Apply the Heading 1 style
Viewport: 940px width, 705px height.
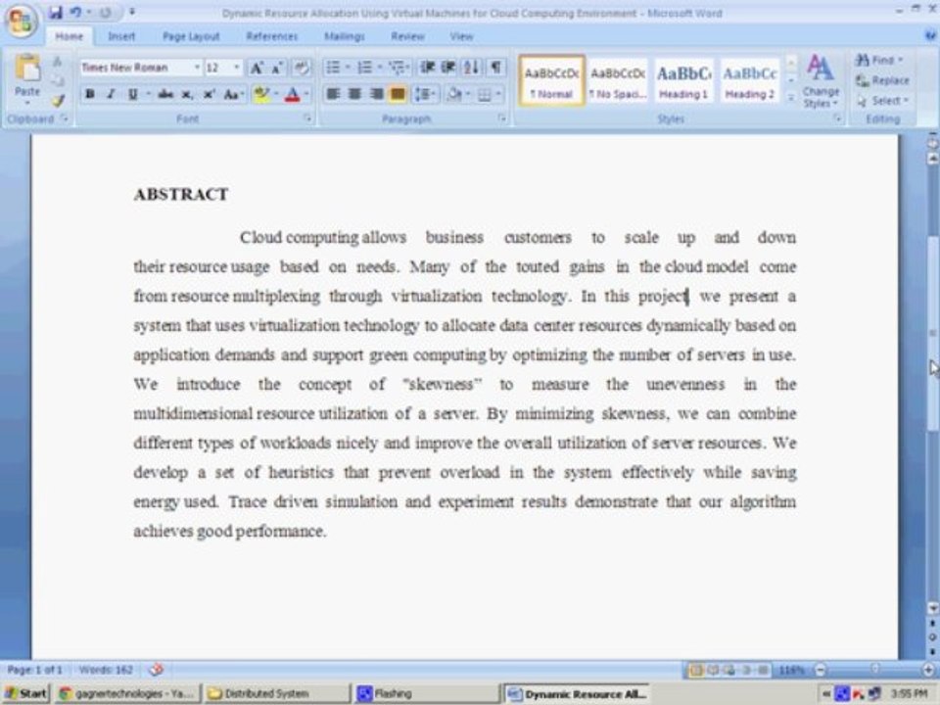click(x=684, y=81)
